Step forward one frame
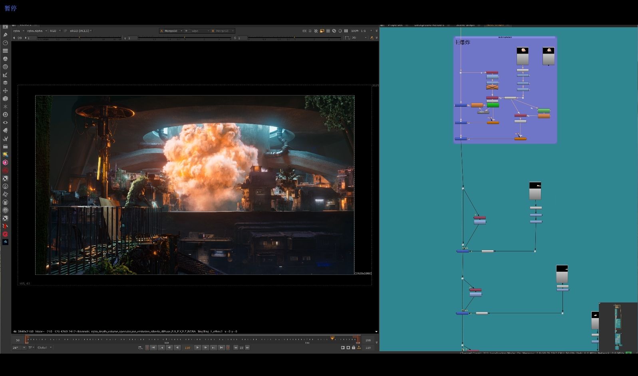This screenshot has width=638, height=376. point(206,348)
